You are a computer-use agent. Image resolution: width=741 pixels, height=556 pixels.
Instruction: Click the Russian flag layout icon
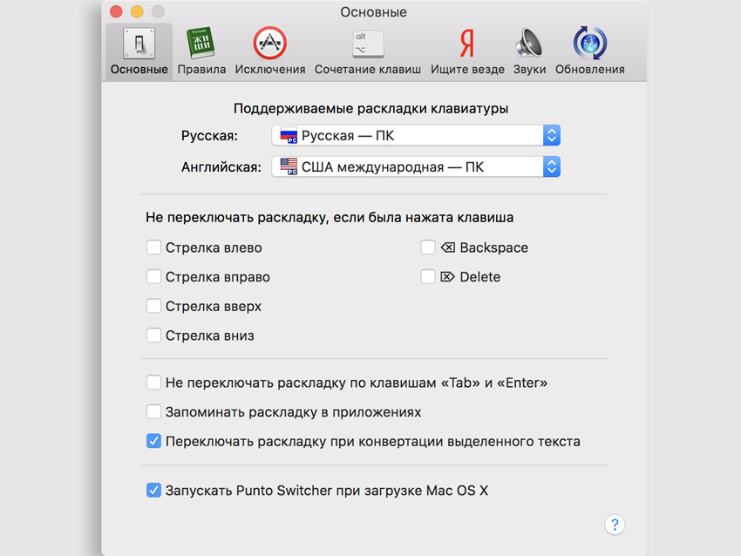289,136
